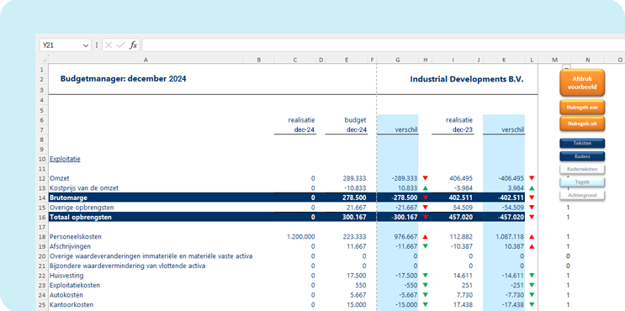
Task: Click the Exploitatie underlined heading
Action: tap(65, 159)
